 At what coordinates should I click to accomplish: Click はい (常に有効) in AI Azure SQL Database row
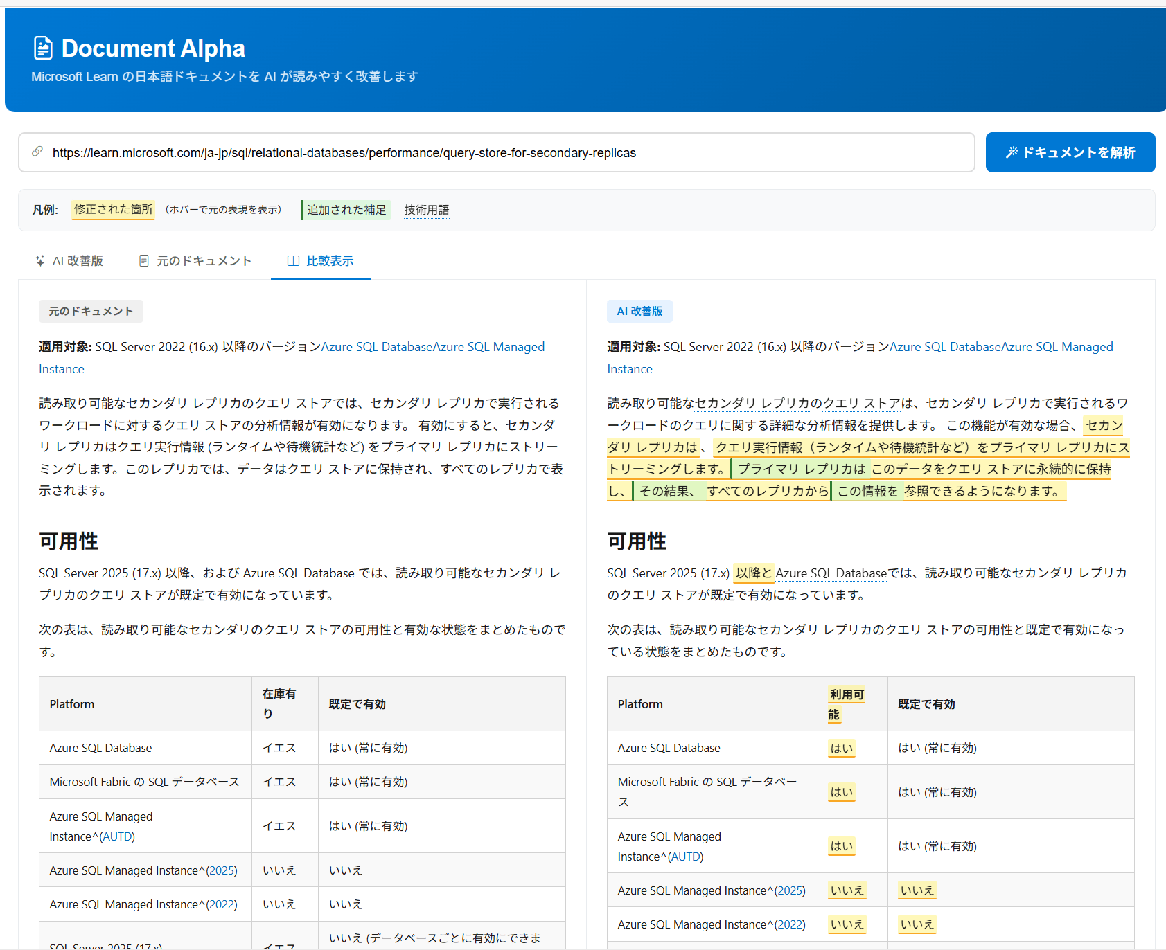[x=937, y=748]
